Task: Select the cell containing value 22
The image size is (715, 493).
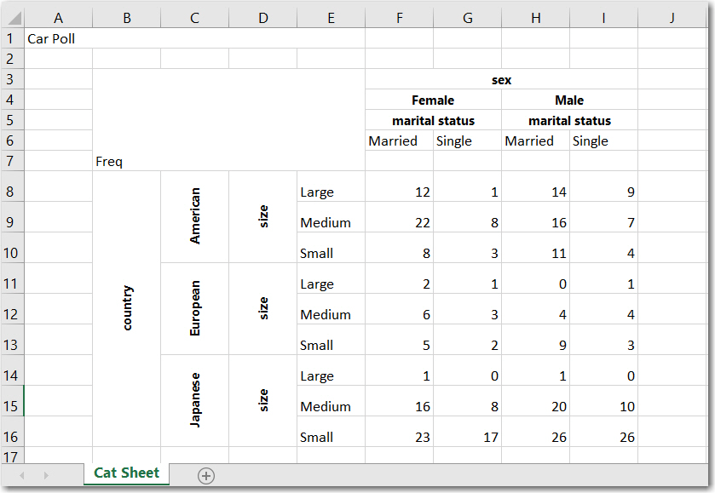Action: [x=399, y=223]
